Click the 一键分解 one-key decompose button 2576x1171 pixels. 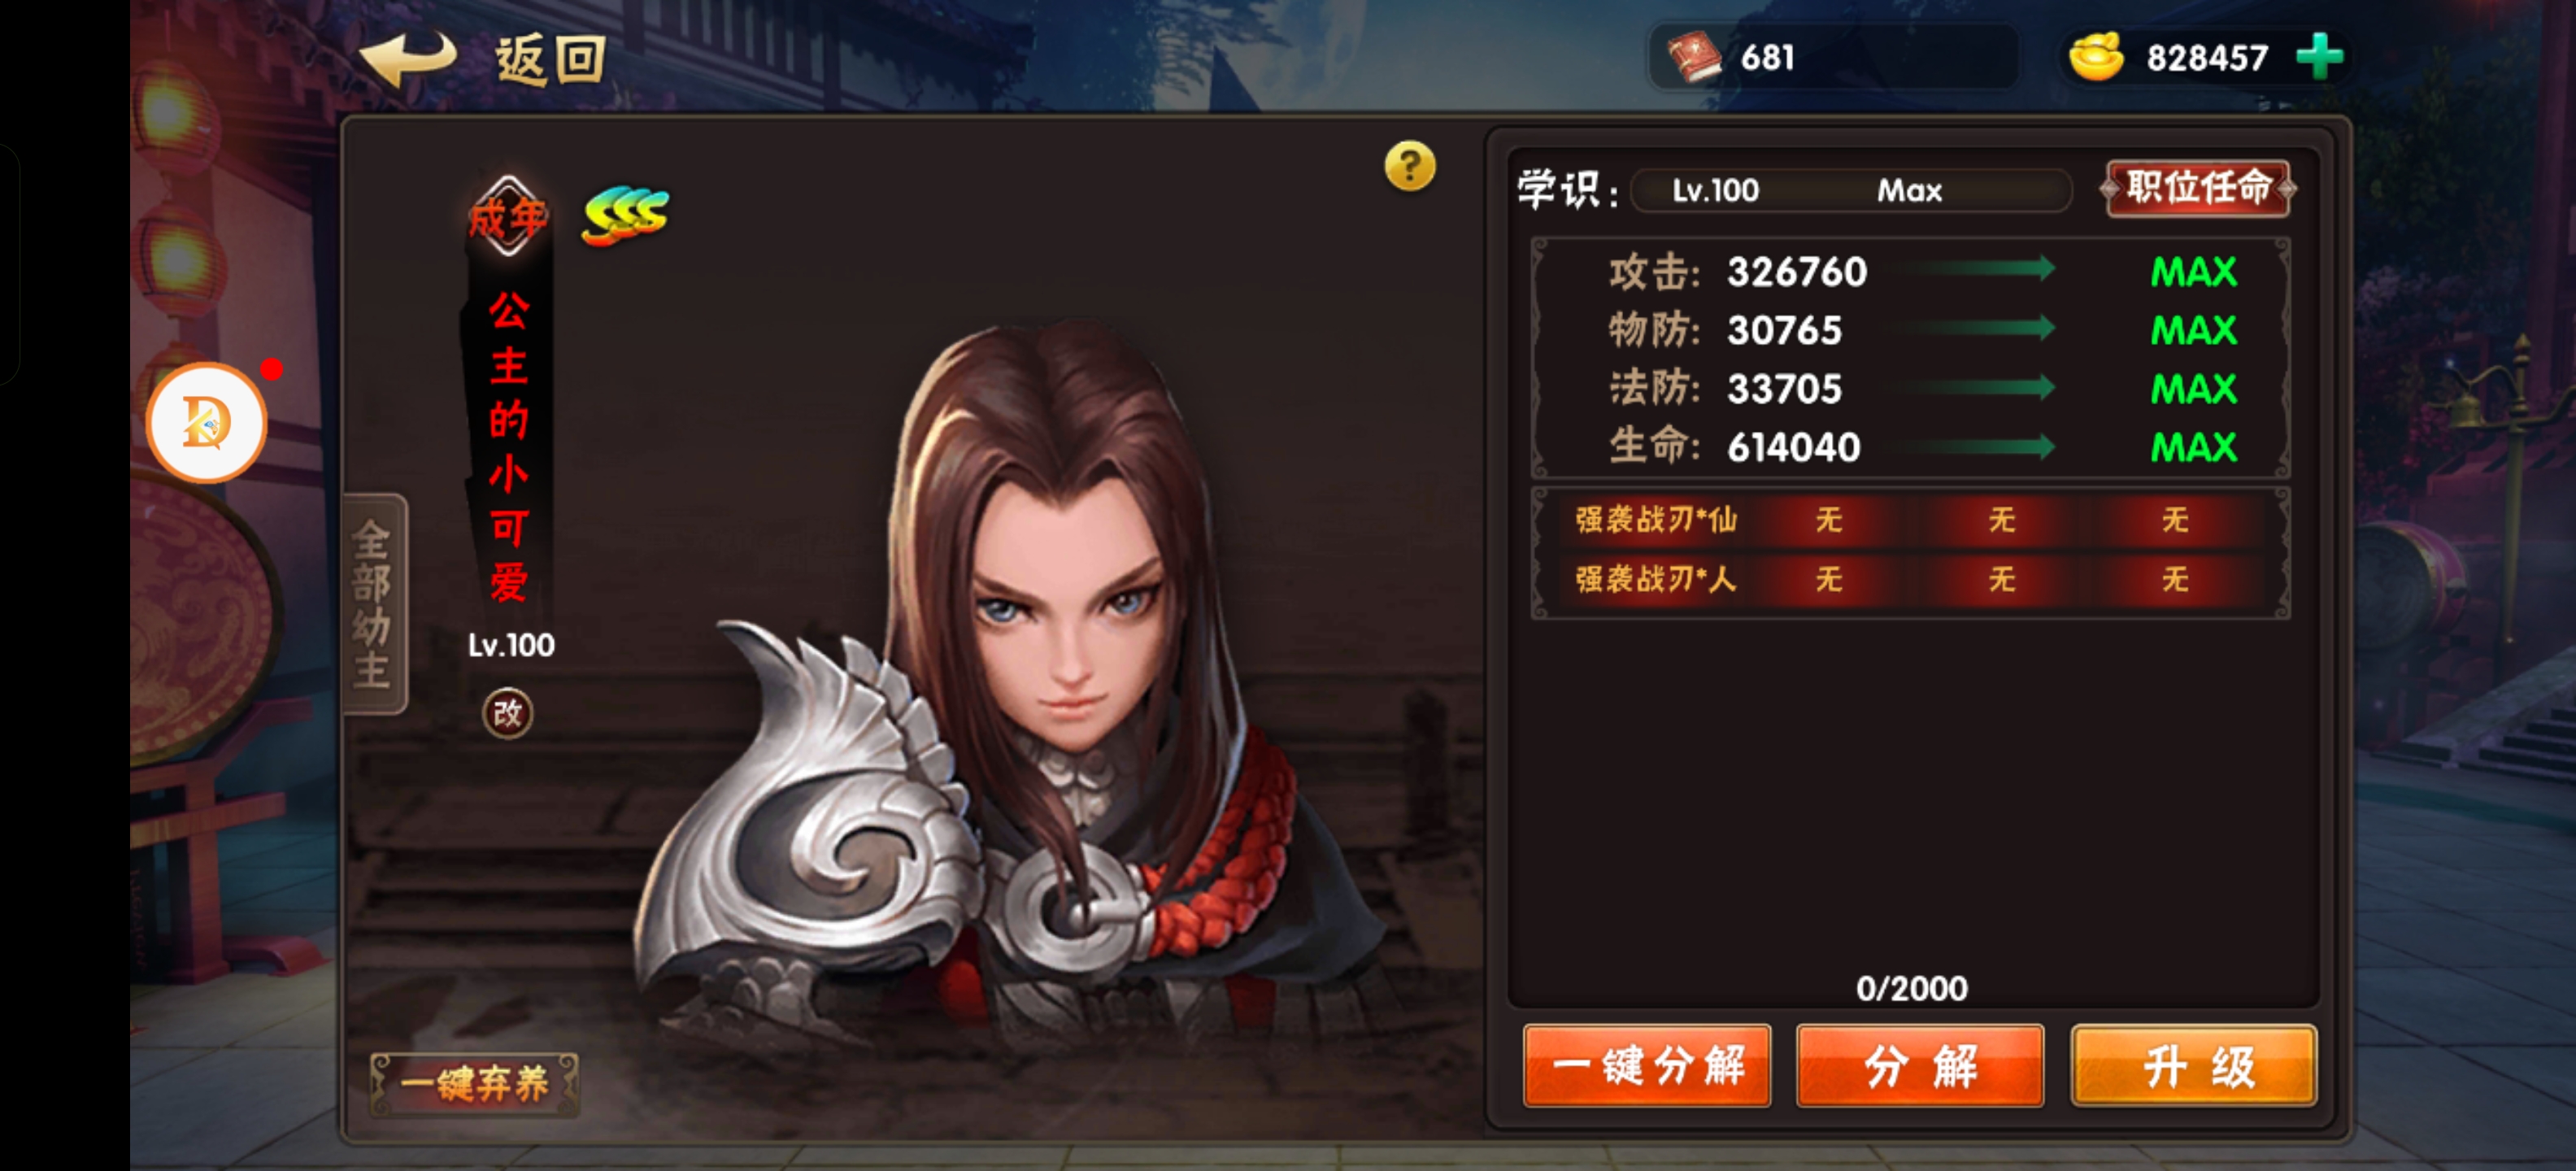point(1647,1065)
